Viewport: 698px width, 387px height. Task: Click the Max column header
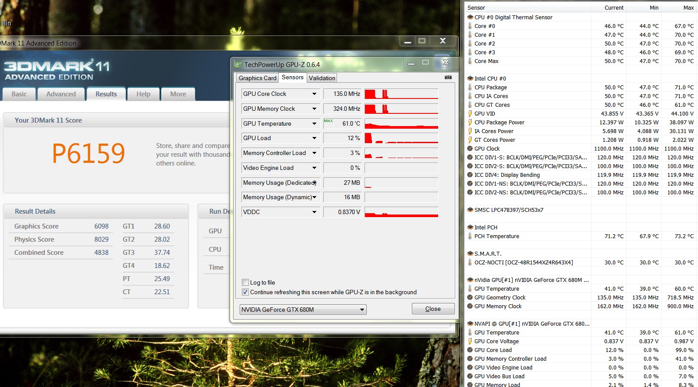(x=679, y=7)
